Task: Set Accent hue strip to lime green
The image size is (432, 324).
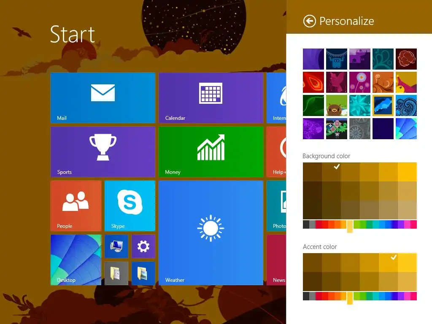Action: (356, 296)
